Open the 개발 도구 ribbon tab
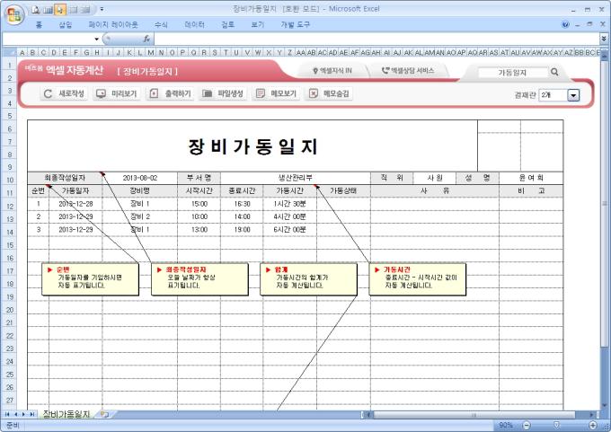Image resolution: width=611 pixels, height=432 pixels. [x=296, y=24]
